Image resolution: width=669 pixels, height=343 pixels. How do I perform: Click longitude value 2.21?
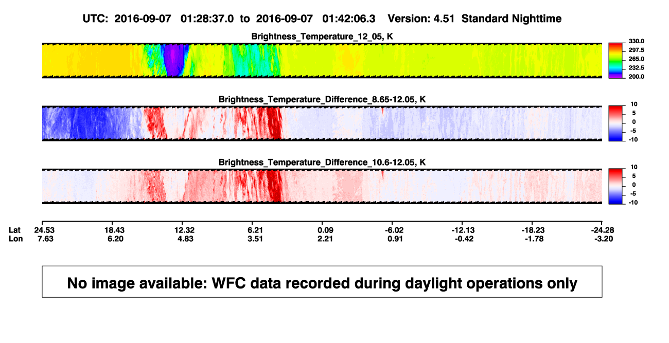point(325,239)
